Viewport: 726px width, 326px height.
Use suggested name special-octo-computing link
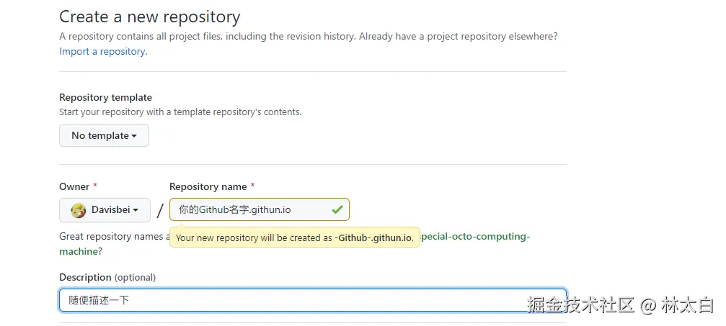(476, 237)
